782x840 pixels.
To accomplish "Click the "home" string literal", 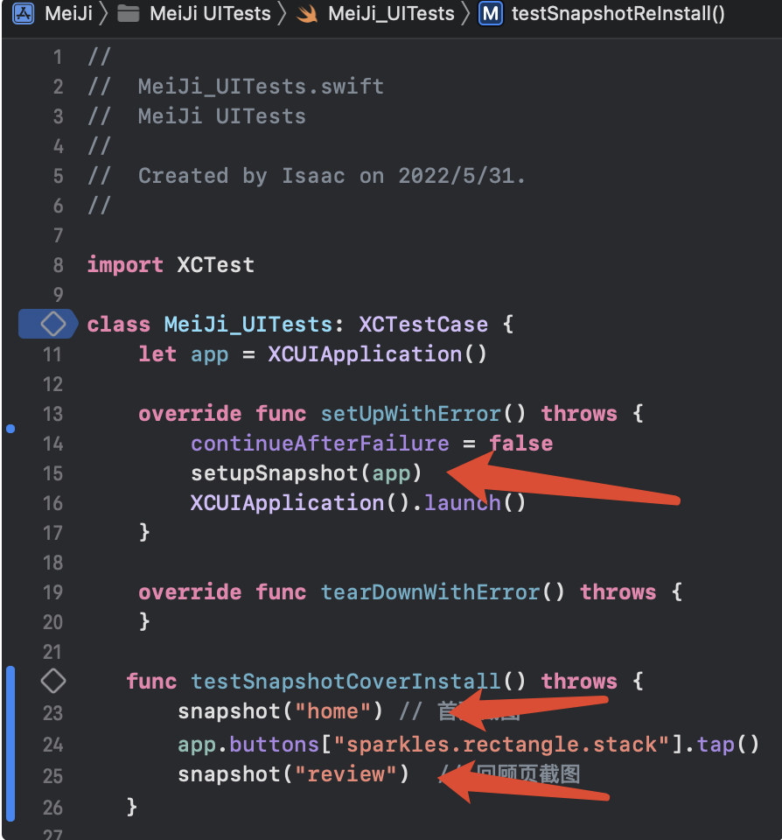I will pyautogui.click(x=332, y=711).
